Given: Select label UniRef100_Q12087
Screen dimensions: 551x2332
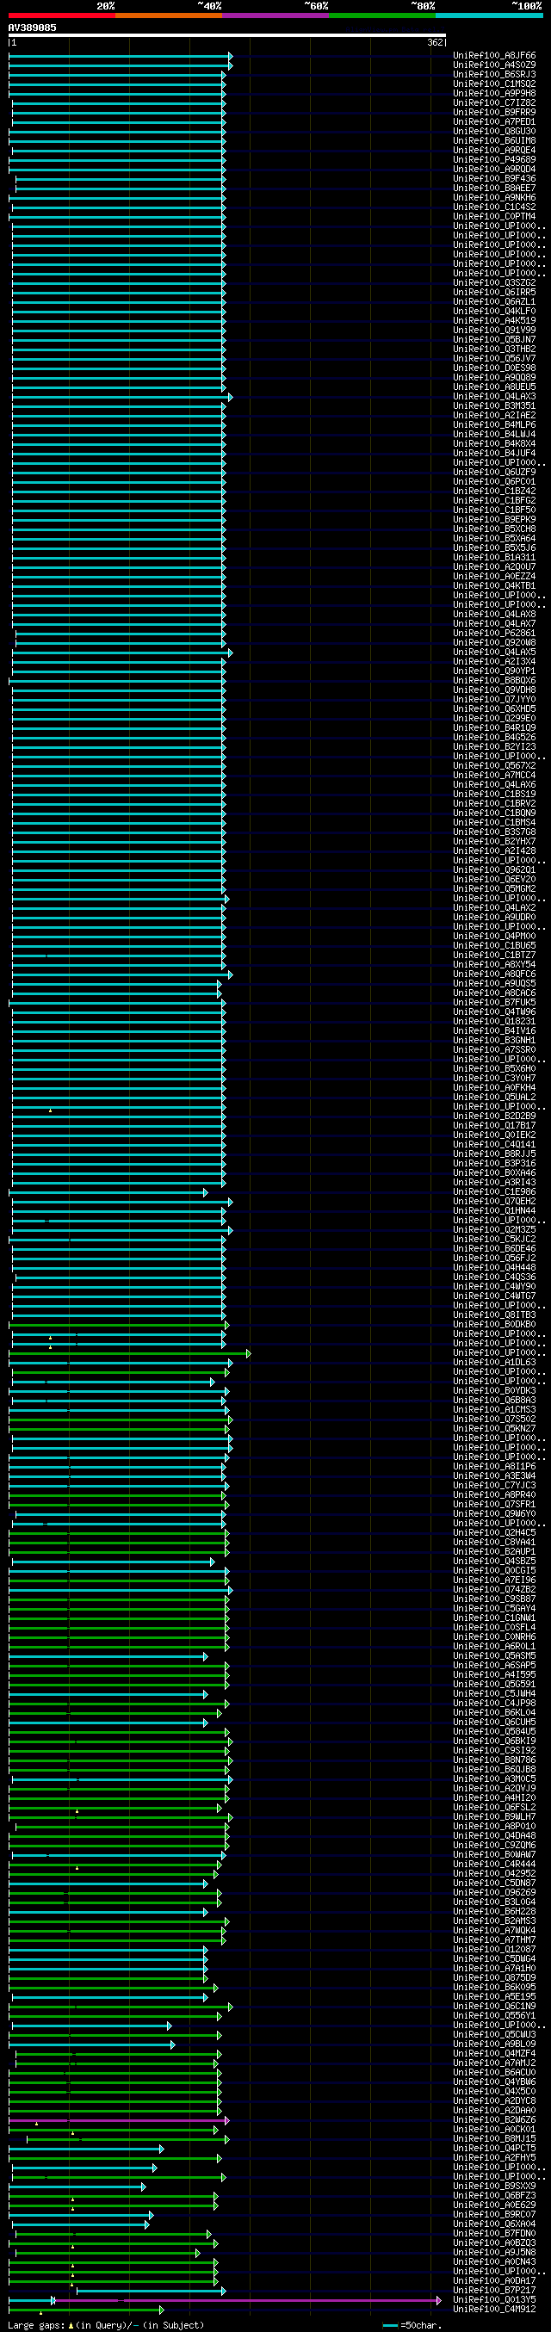Looking at the screenshot, I should click(x=494, y=1949).
